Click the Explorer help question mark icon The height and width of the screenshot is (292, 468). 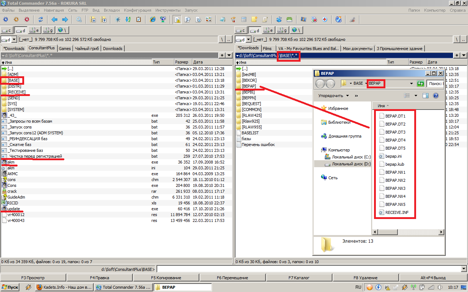435,96
